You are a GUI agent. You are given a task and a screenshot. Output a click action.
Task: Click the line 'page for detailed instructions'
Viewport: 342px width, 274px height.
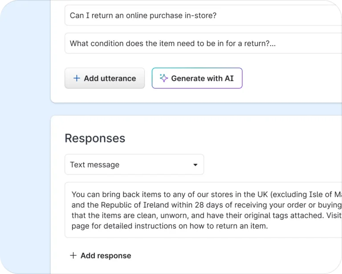[x=170, y=226]
